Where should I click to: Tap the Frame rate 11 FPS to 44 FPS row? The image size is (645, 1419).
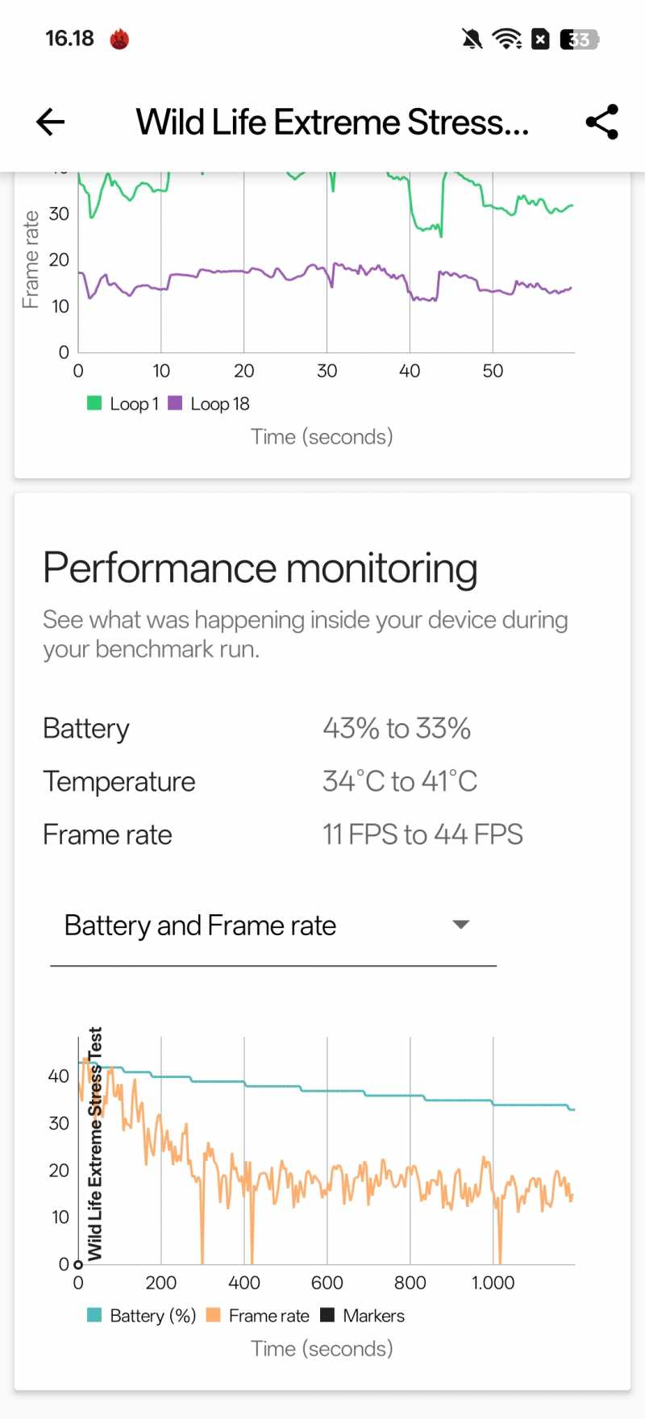(322, 834)
